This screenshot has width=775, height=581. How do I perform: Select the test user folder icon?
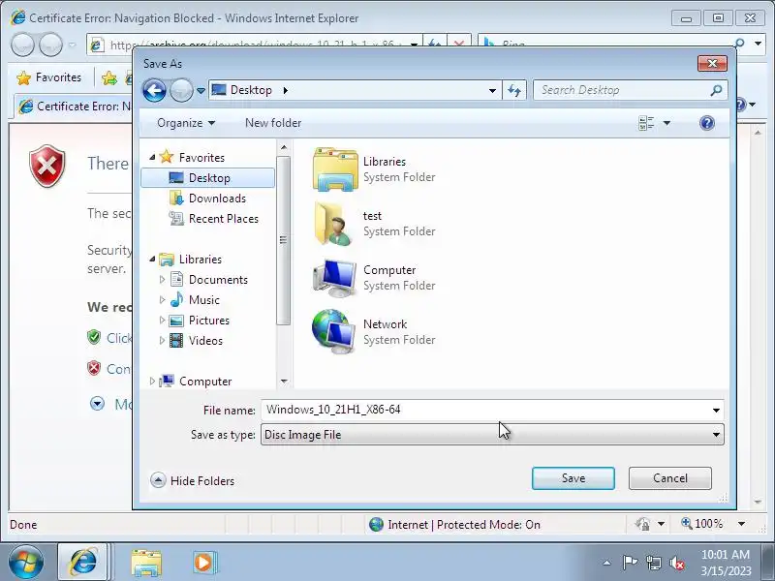pos(335,224)
